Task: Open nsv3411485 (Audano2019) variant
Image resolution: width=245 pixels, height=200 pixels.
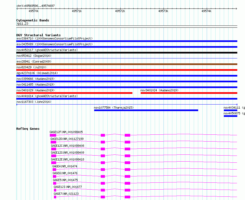Action: [x=36, y=84]
